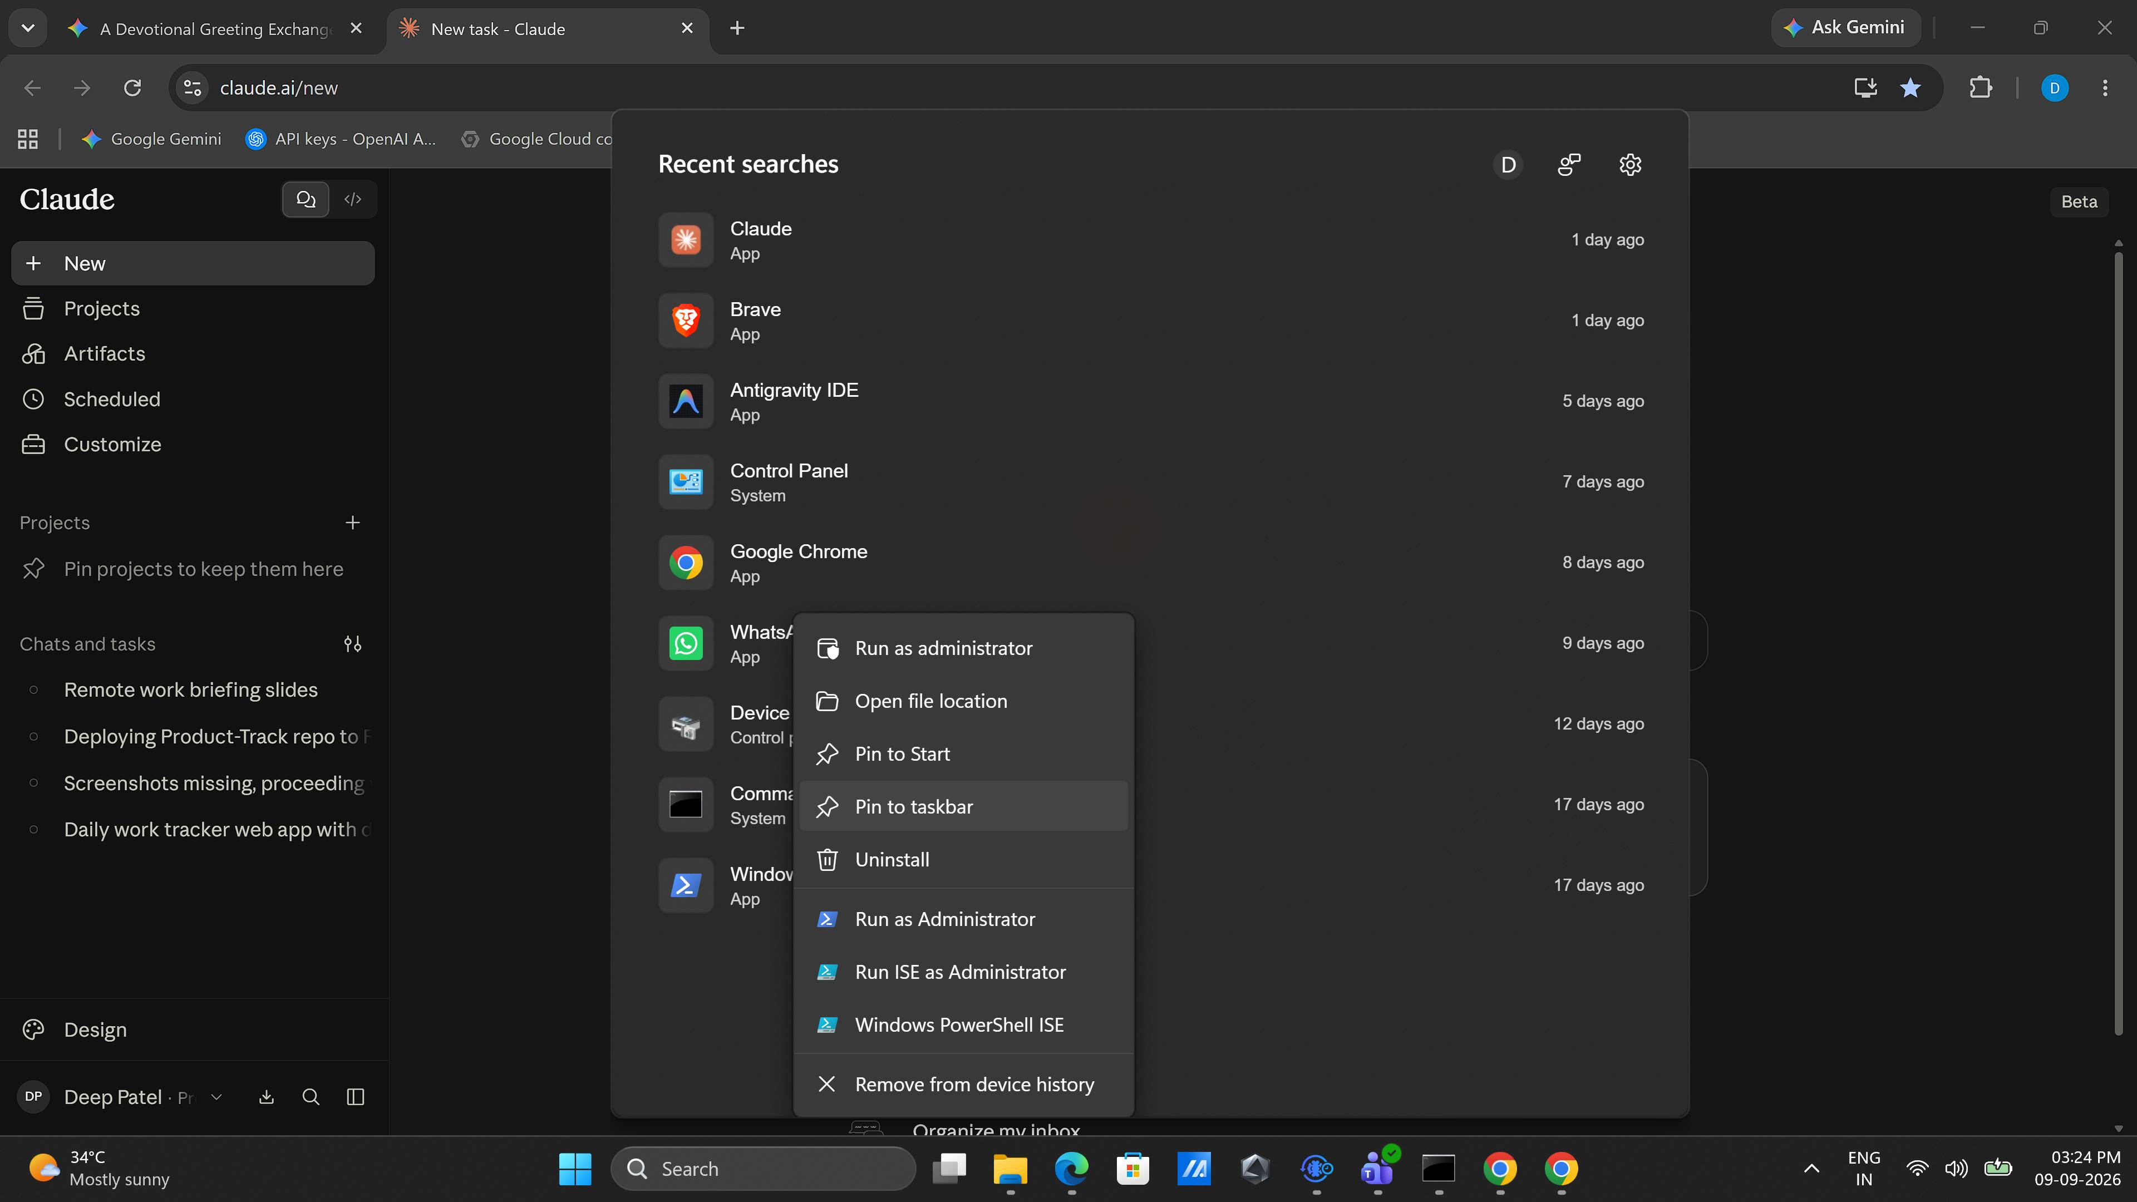
Task: Switch to code mode toggle beside Claude logo
Action: tap(353, 199)
